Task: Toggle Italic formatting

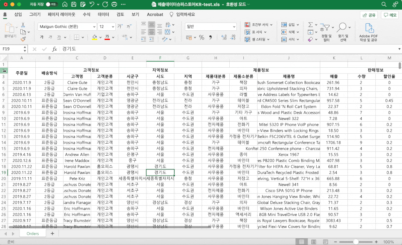Action: 50,37
